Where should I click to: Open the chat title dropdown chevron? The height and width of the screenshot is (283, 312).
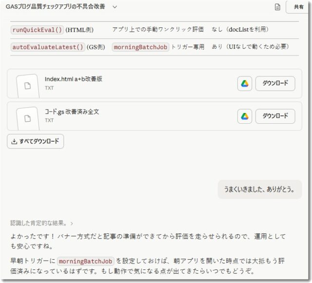[x=115, y=7]
